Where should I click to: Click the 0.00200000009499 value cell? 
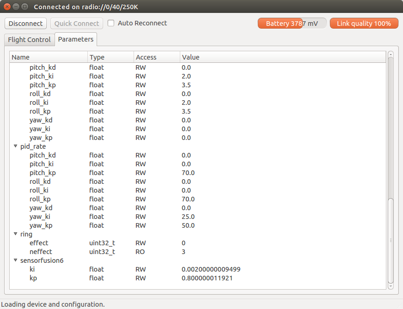tap(211, 269)
